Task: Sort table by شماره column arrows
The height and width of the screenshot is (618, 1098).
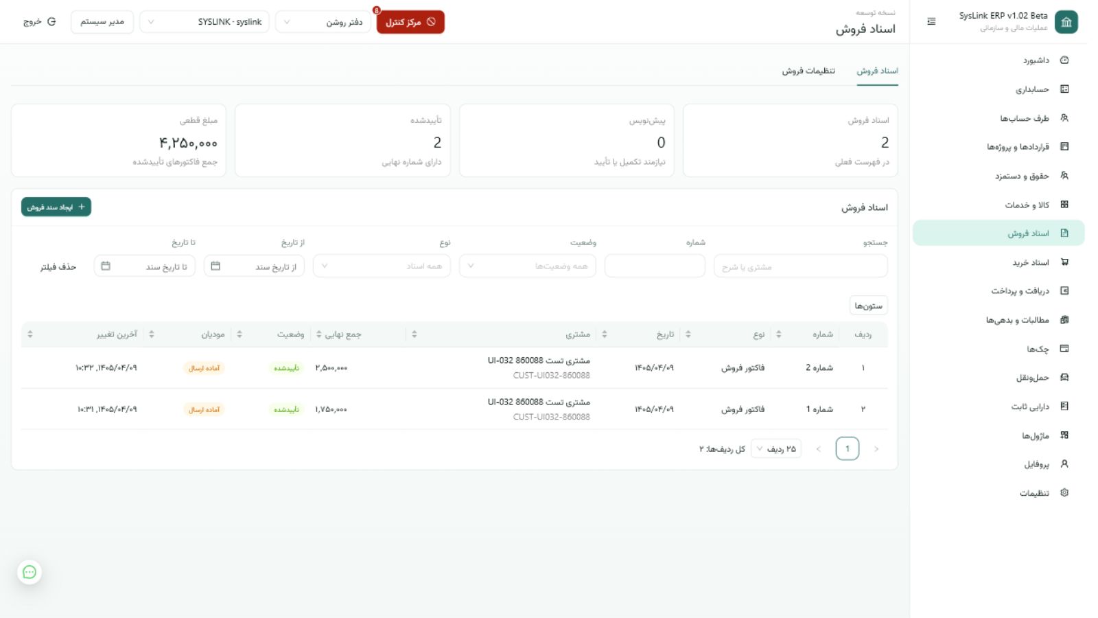Action: click(x=778, y=334)
